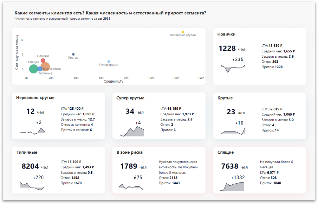Click the В зоне риска card title

click(130, 152)
